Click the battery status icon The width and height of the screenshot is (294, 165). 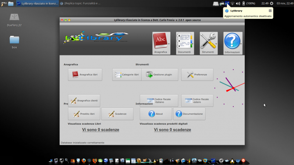244,3
